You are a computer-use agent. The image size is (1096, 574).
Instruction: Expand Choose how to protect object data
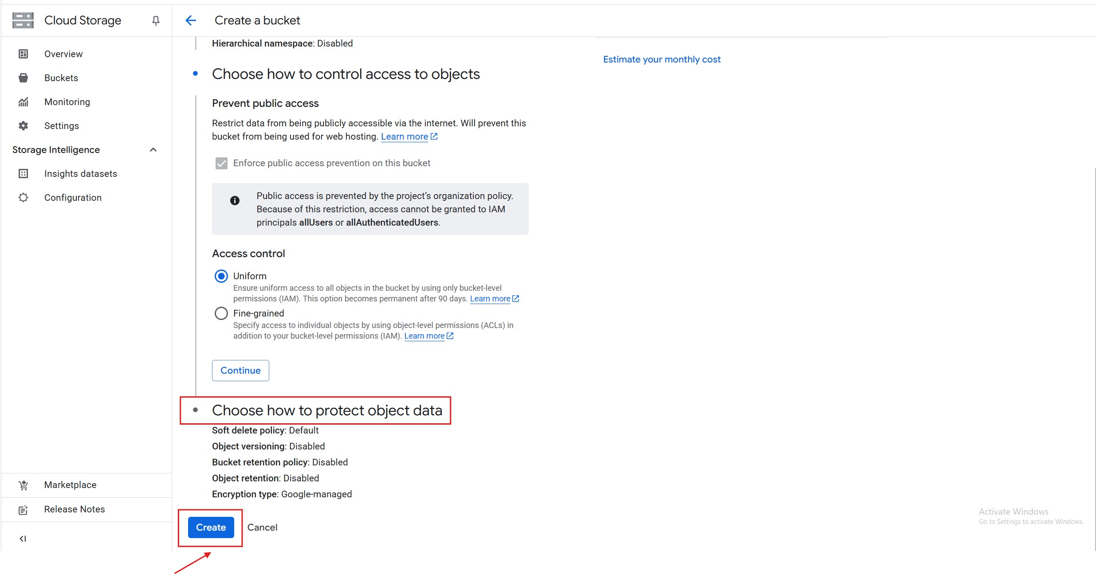327,410
